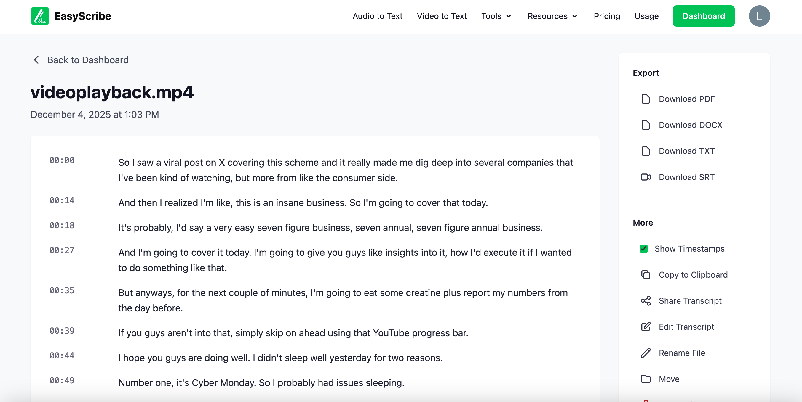Image resolution: width=802 pixels, height=402 pixels.
Task: Click the Copy to Clipboard icon
Action: point(646,275)
